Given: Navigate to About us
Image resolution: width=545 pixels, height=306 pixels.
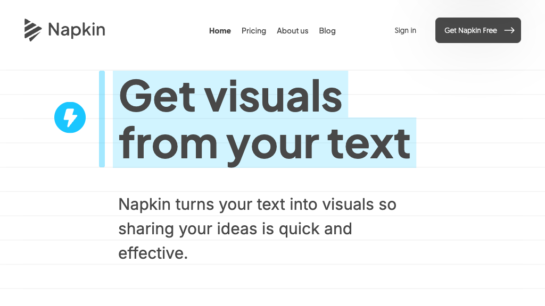Looking at the screenshot, I should (292, 31).
